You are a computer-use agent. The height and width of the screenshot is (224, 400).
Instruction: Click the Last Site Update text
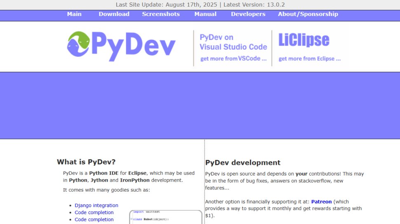pos(166,5)
